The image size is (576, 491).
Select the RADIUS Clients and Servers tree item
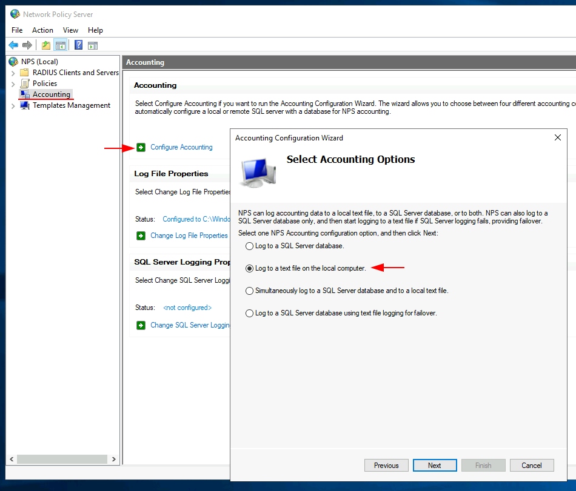point(76,73)
